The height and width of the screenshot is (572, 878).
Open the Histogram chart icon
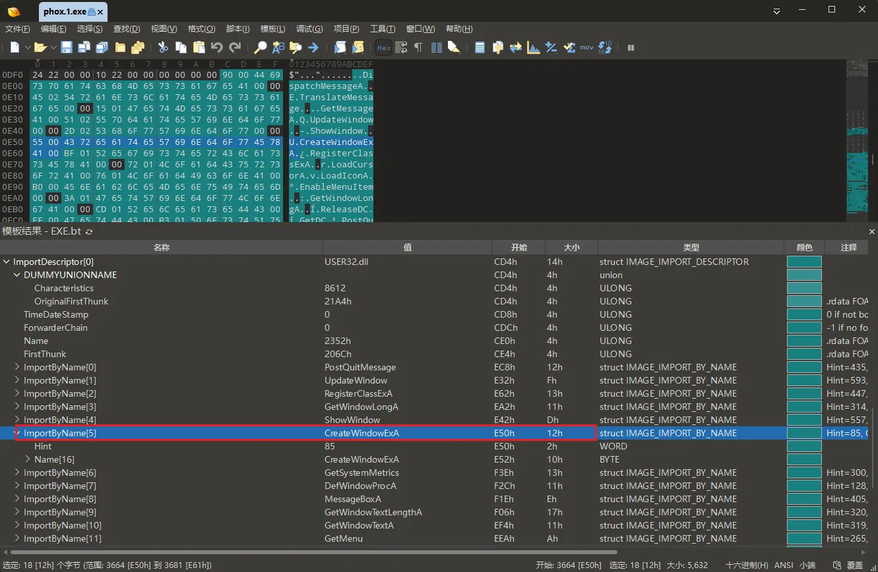click(534, 47)
